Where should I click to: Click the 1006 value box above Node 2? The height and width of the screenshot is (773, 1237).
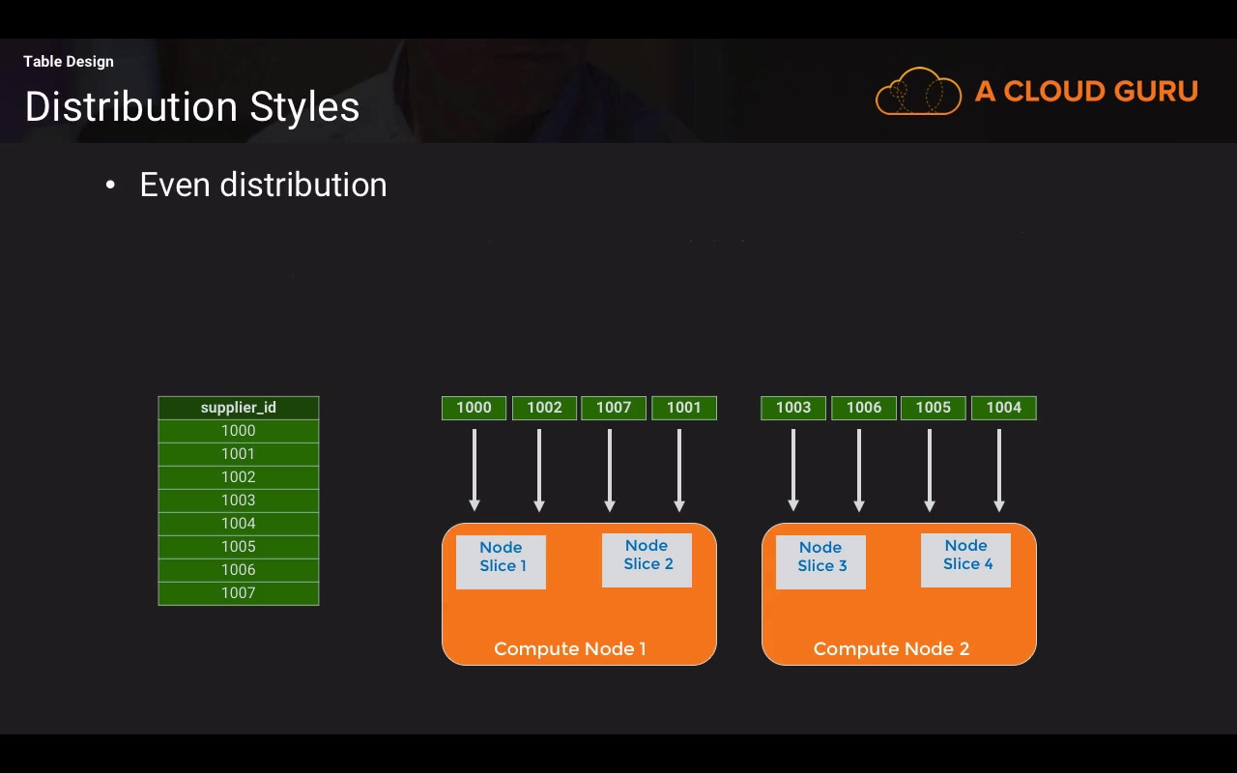pyautogui.click(x=864, y=408)
